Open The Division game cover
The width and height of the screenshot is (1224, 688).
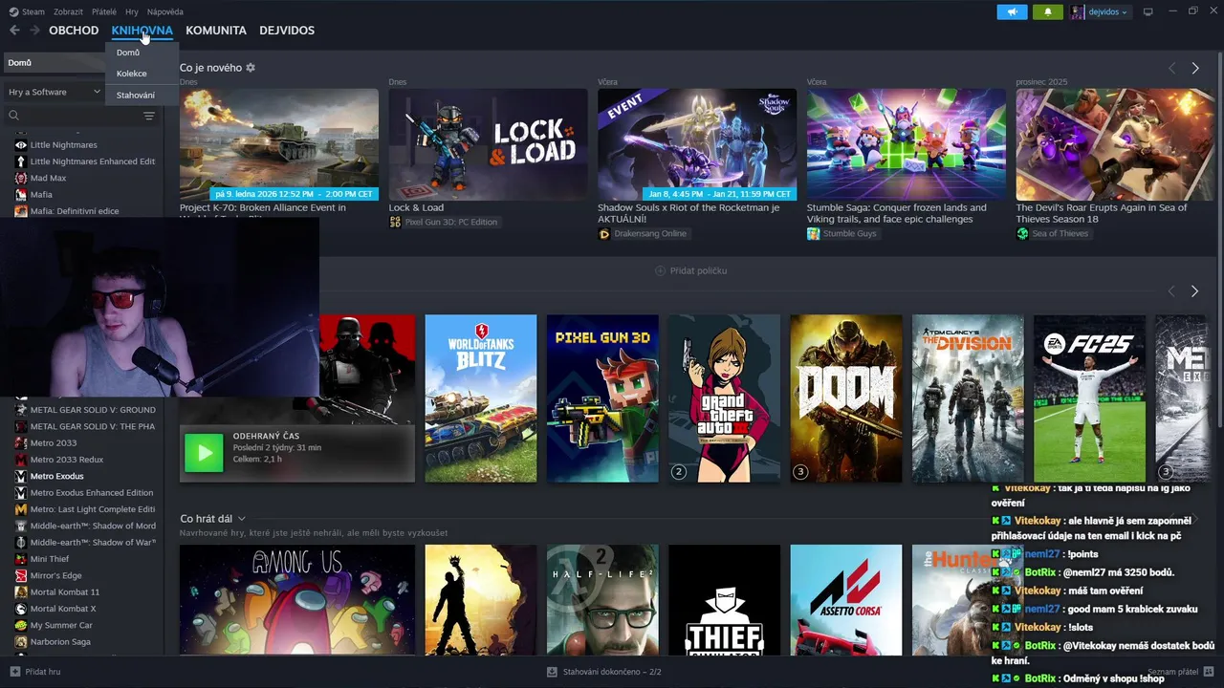click(968, 398)
